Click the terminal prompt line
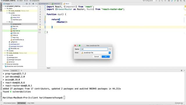The image size is (186, 105). pyautogui.click(x=34, y=98)
